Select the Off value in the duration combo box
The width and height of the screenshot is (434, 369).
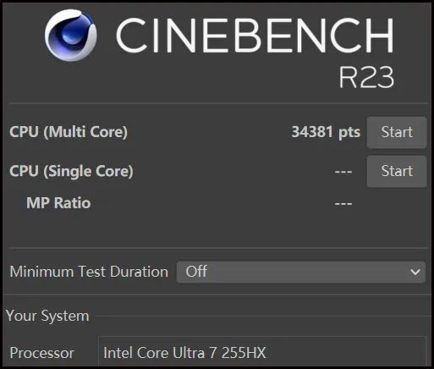196,272
